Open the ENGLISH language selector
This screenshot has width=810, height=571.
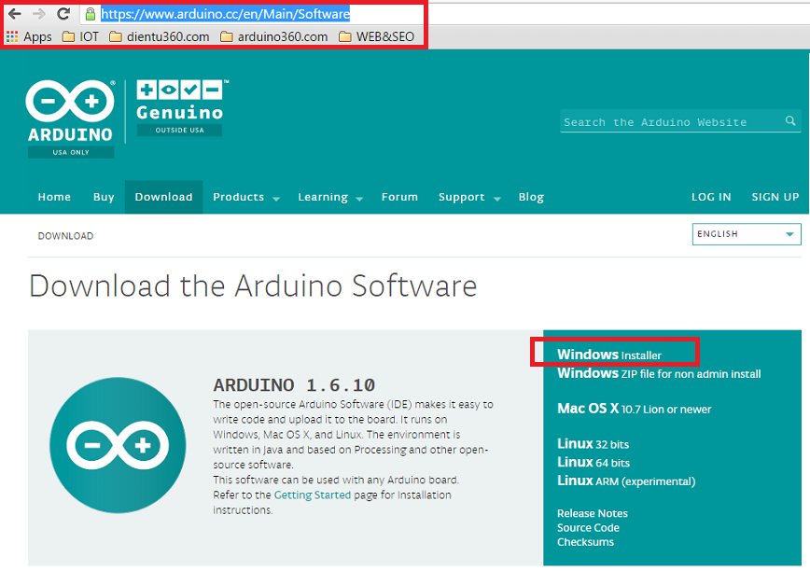click(746, 234)
